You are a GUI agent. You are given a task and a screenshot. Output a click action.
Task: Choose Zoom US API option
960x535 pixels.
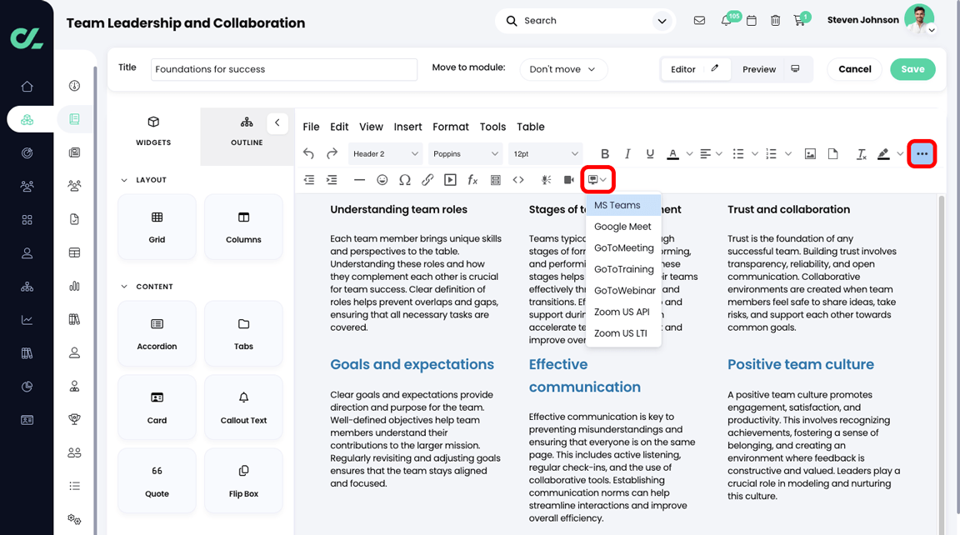tap(623, 312)
